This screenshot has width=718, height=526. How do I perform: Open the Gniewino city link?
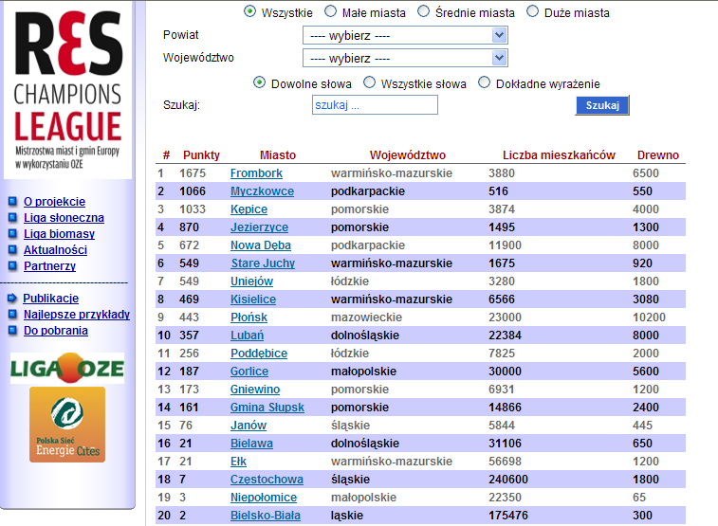click(x=255, y=390)
